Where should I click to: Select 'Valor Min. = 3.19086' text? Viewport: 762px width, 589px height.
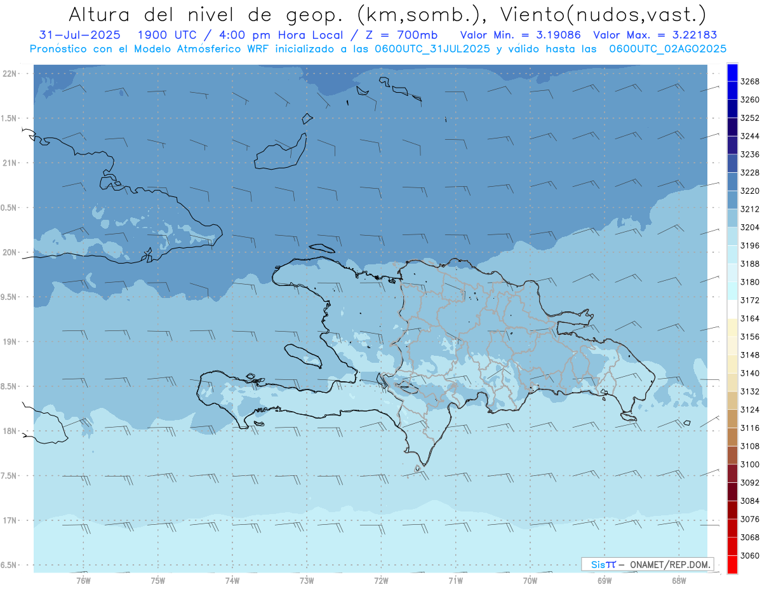(520, 34)
